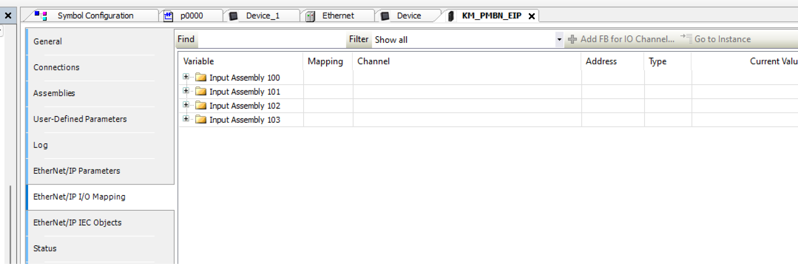
Task: Switch to the Device_1 tab
Action: point(262,16)
